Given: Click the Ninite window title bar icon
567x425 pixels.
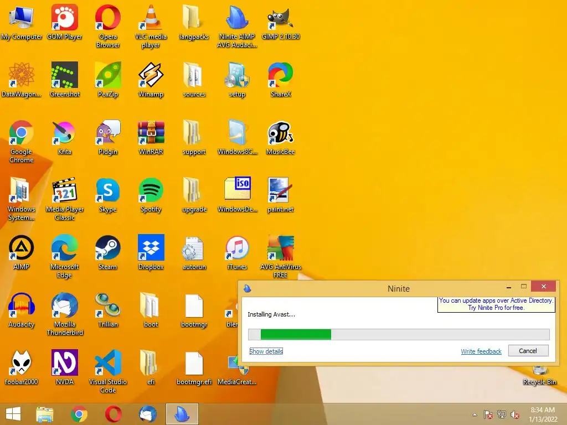Looking at the screenshot, I should click(x=248, y=288).
